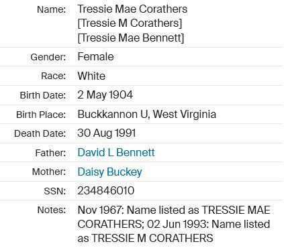The width and height of the screenshot is (284, 248).
Task: Click the name Tressie Mae Corathers
Action: [x=132, y=9]
